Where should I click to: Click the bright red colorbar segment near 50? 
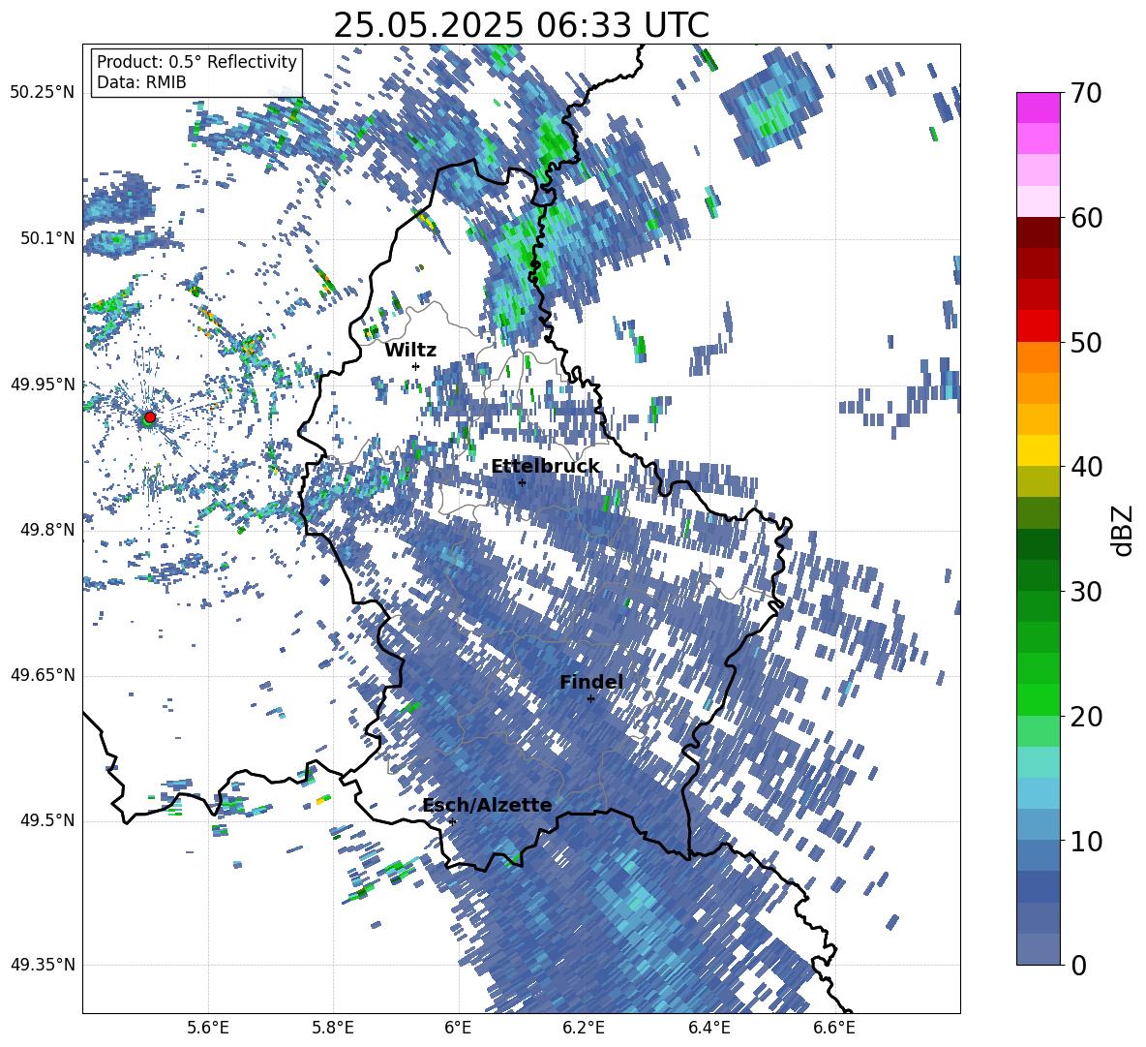[1038, 326]
